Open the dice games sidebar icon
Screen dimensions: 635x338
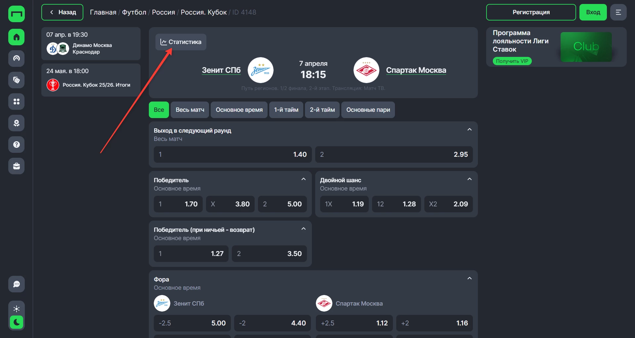pos(16,80)
